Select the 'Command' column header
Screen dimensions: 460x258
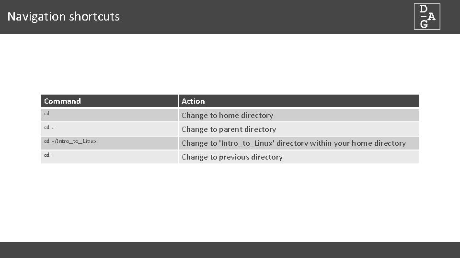(x=62, y=101)
